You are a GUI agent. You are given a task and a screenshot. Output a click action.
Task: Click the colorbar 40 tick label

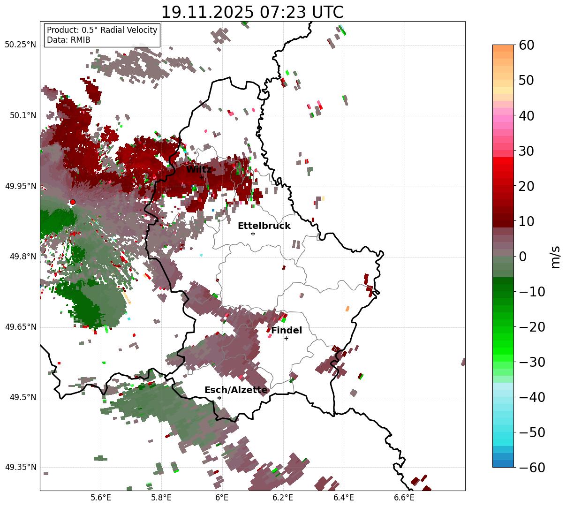tap(527, 115)
